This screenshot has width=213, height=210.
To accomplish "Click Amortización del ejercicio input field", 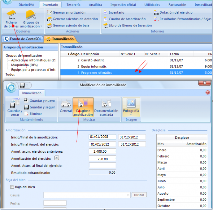I will [x=102, y=159].
